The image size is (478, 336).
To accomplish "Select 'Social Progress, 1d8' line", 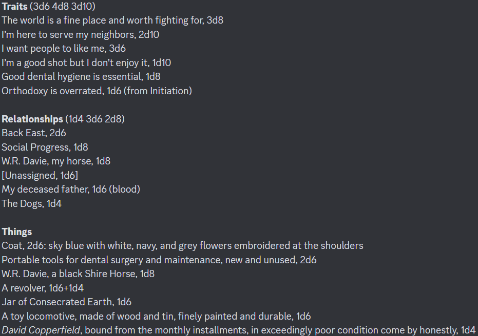I will (45, 147).
